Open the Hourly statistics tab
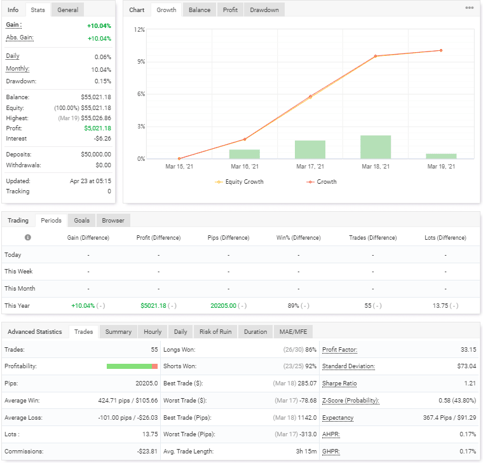Screen dimensions: 483x463 point(153,332)
